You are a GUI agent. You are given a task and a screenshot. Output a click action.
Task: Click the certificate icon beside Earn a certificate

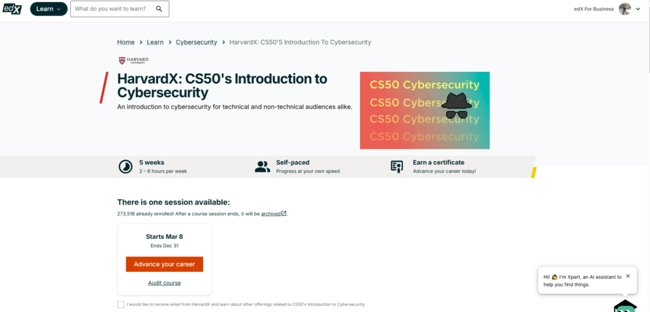pyautogui.click(x=397, y=166)
